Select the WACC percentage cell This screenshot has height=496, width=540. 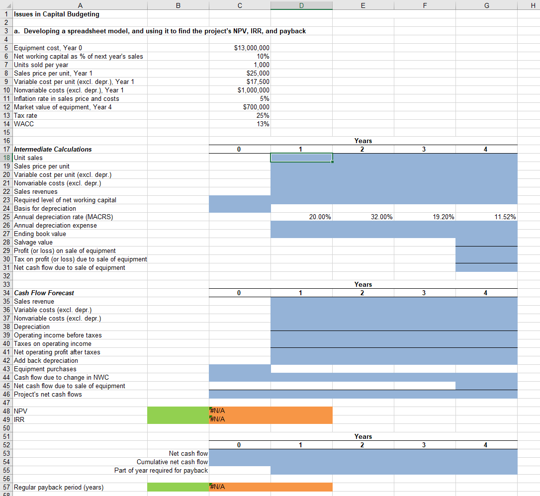(x=240, y=124)
